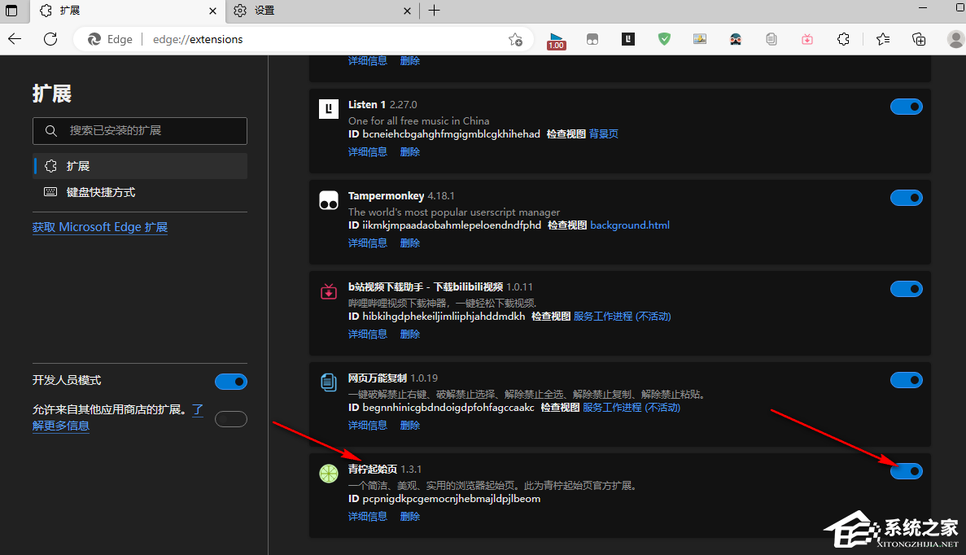The height and width of the screenshot is (555, 966).
Task: Enable 允许来自其他应用商店的扩展 toggle
Action: pyautogui.click(x=230, y=419)
